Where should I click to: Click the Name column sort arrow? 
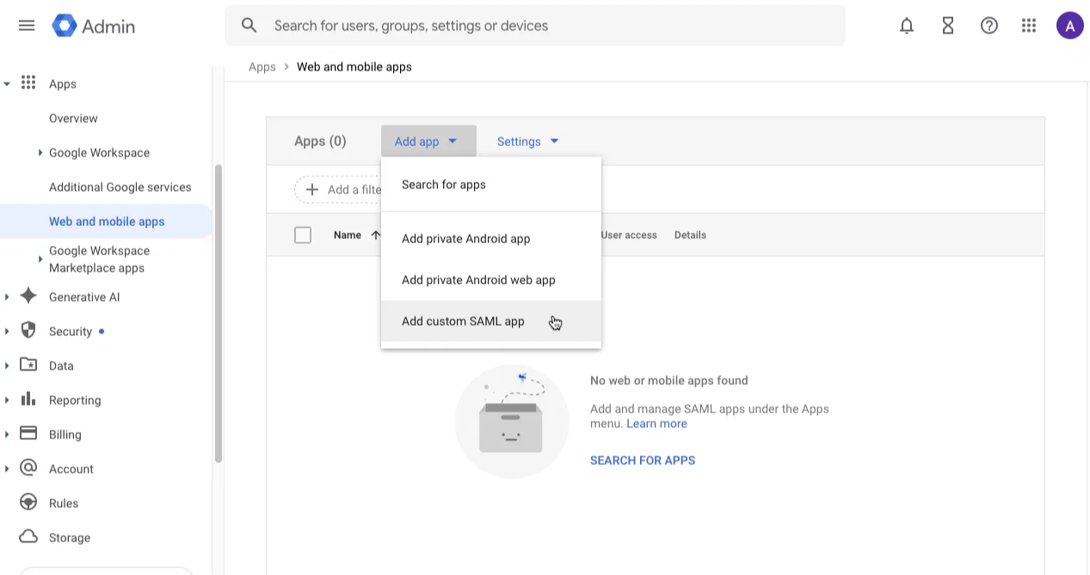tap(375, 235)
